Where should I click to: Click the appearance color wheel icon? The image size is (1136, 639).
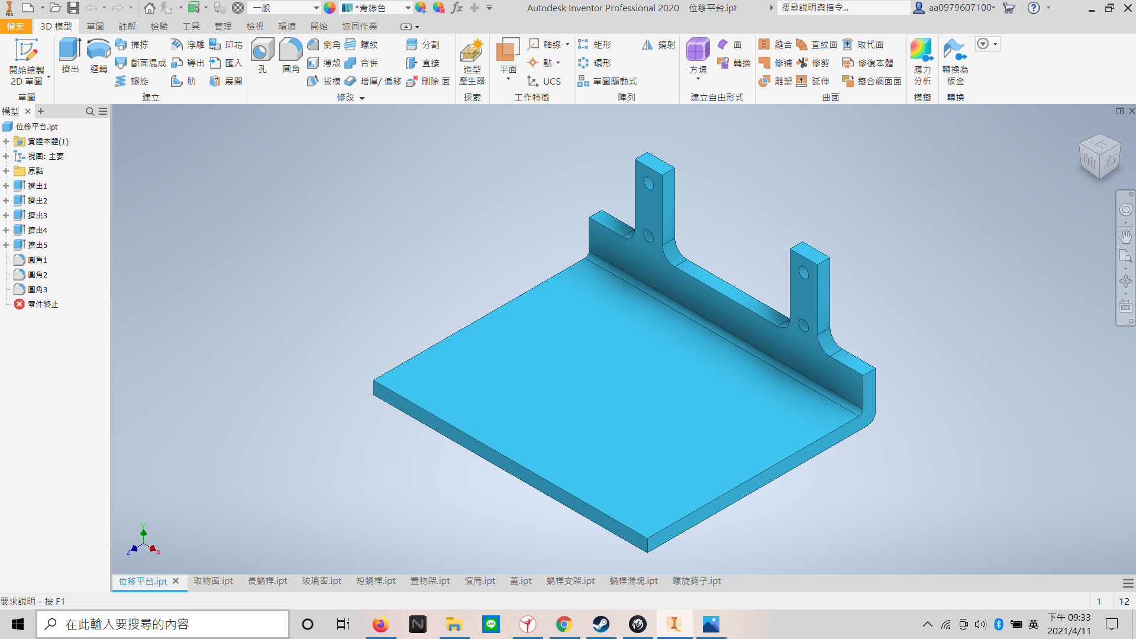click(330, 8)
